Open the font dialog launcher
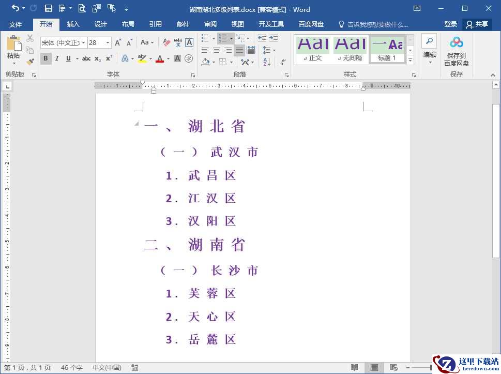Viewport: 501px width, 374px height. point(193,76)
